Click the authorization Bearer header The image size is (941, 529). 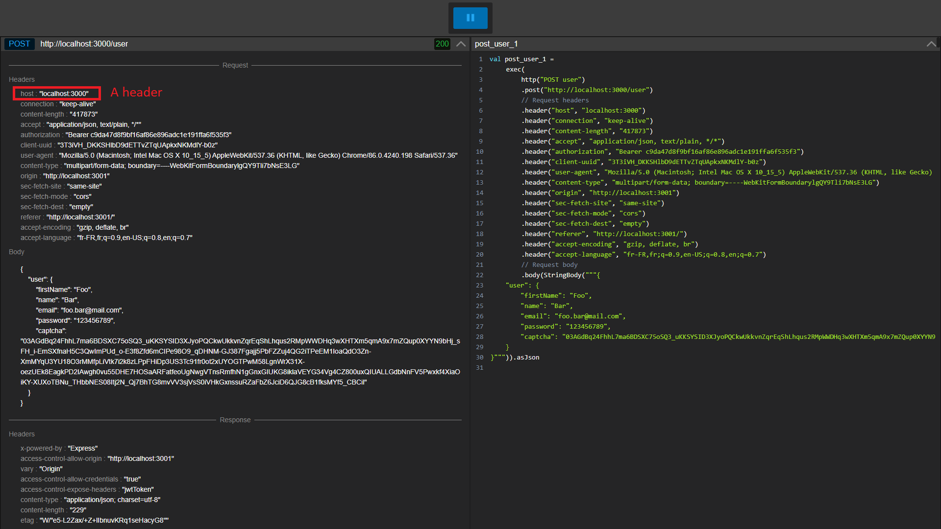[126, 135]
